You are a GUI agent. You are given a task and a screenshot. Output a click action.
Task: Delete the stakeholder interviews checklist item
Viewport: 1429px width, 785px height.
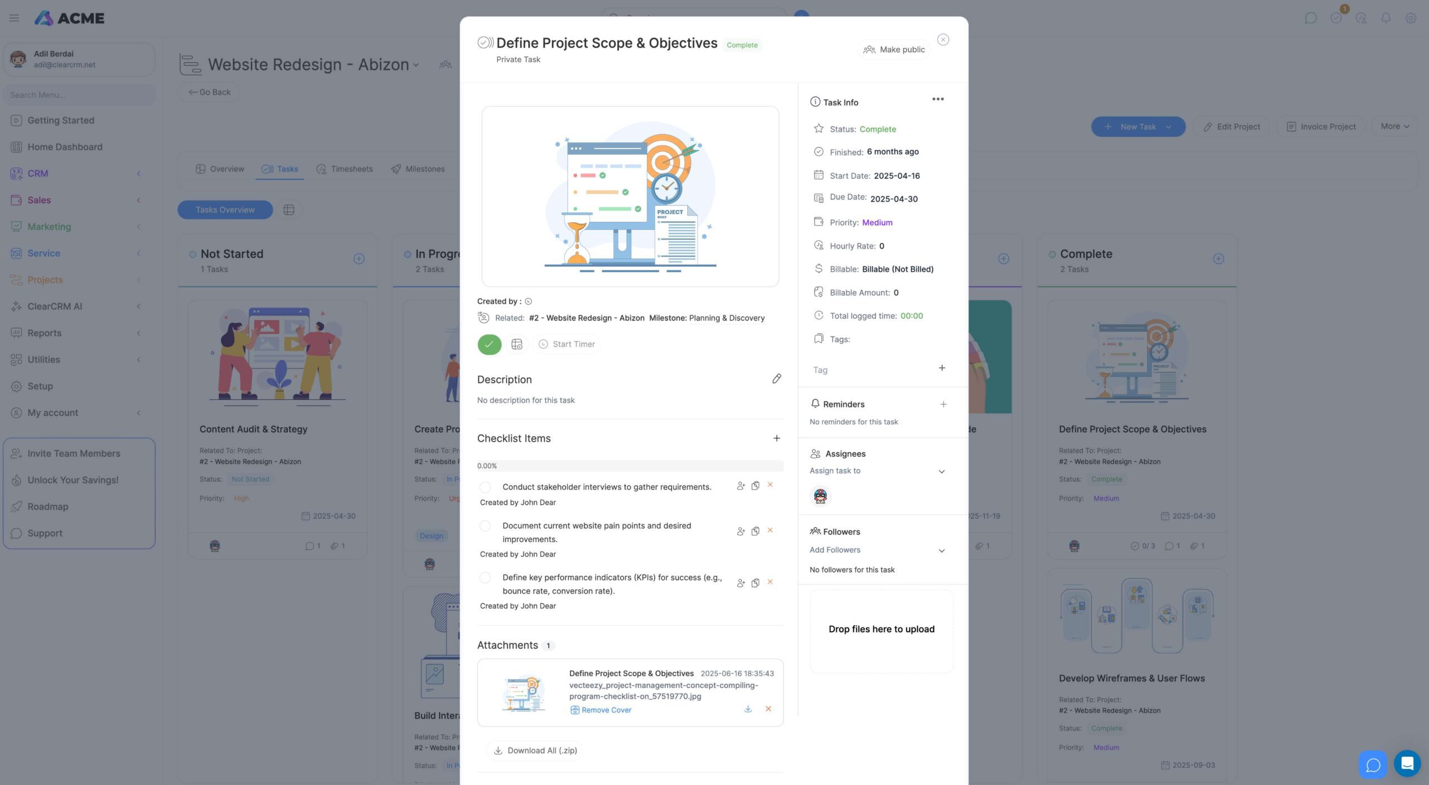(x=770, y=485)
